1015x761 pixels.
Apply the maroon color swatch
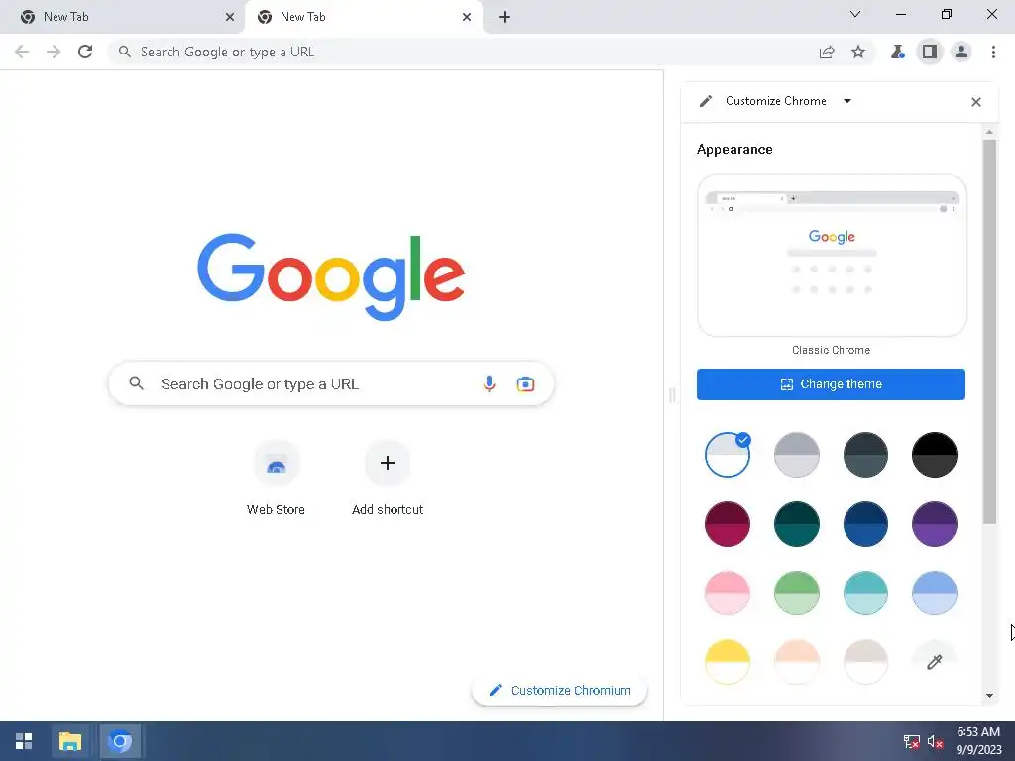tap(727, 523)
